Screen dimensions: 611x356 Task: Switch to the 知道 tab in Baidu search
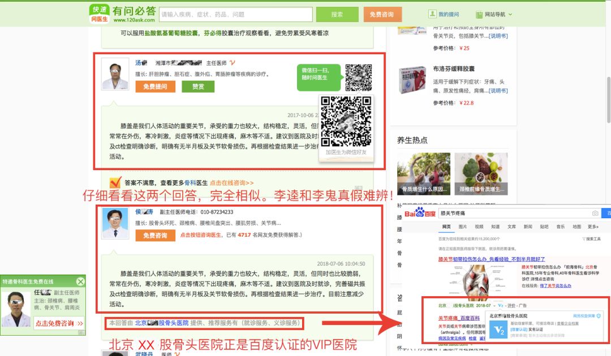(x=496, y=227)
